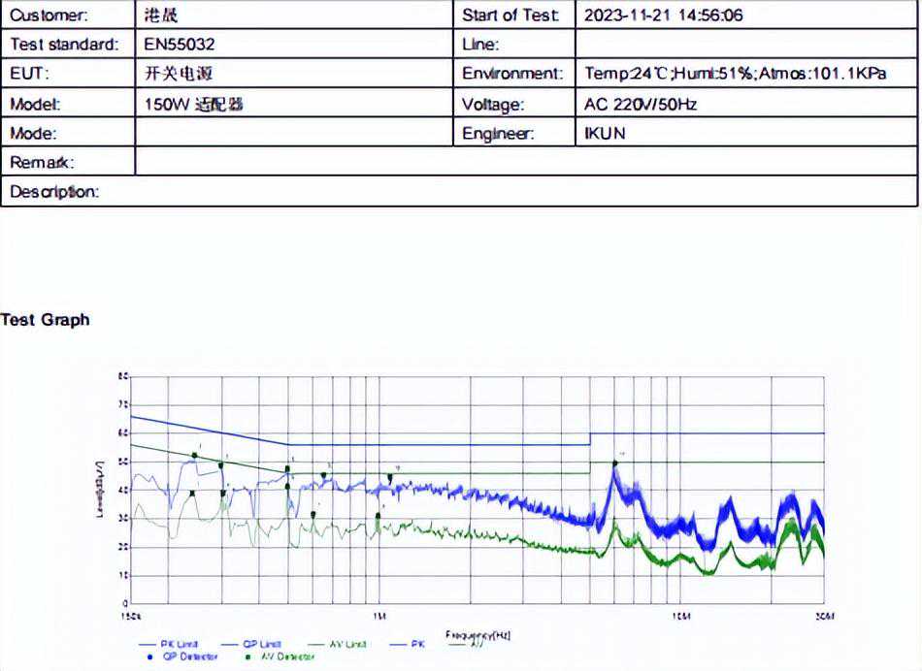Select the Engineer value IKUN
This screenshot has height=671, width=922.
tap(605, 133)
